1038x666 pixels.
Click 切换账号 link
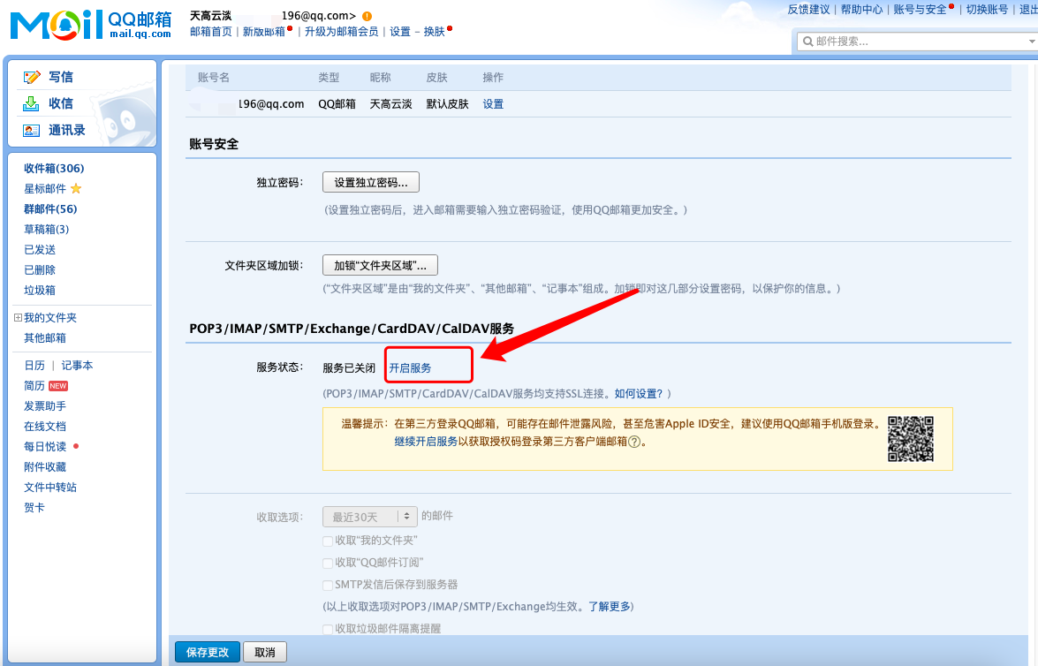pyautogui.click(x=987, y=9)
